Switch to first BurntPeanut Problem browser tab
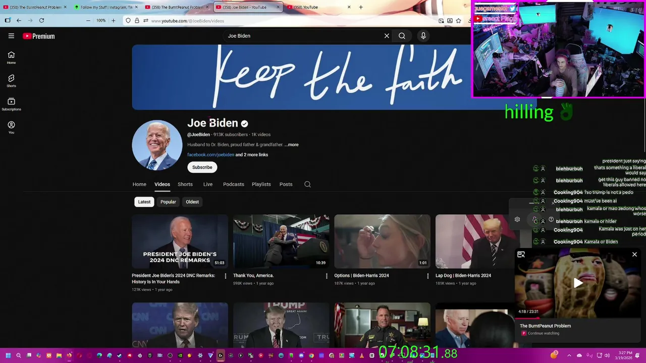 35,7
